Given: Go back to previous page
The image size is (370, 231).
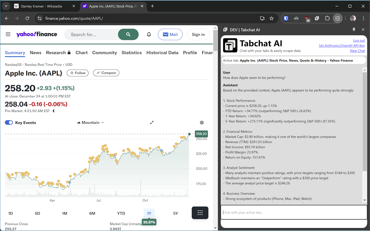Looking at the screenshot, I should click(x=7, y=18).
